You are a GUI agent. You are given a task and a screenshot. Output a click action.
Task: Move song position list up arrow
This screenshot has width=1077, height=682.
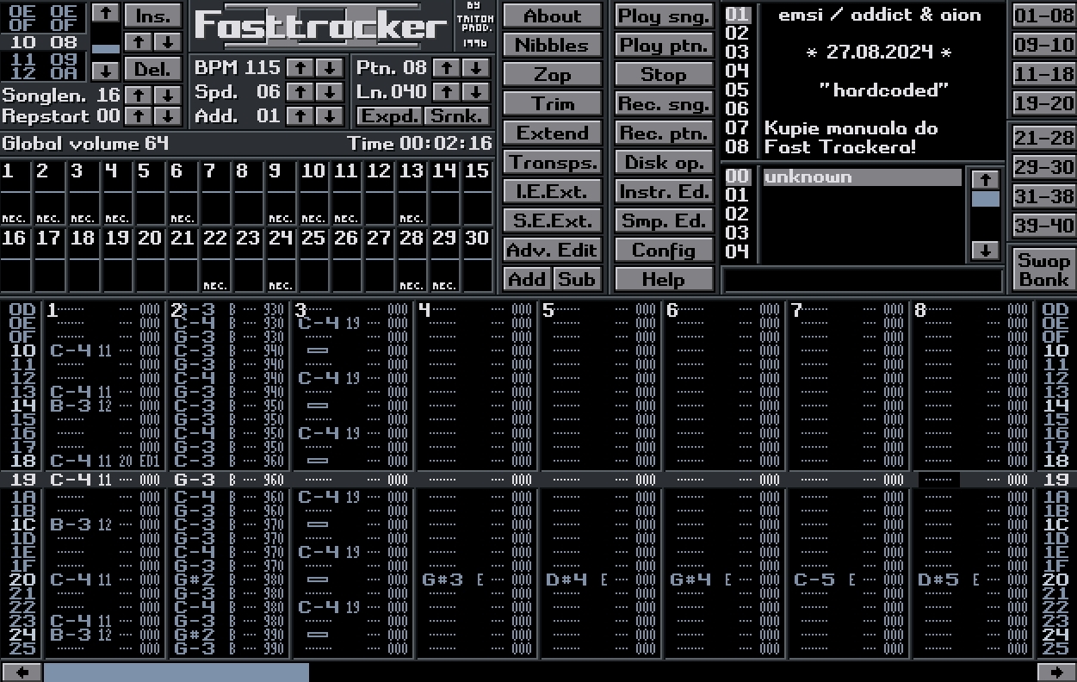click(106, 12)
